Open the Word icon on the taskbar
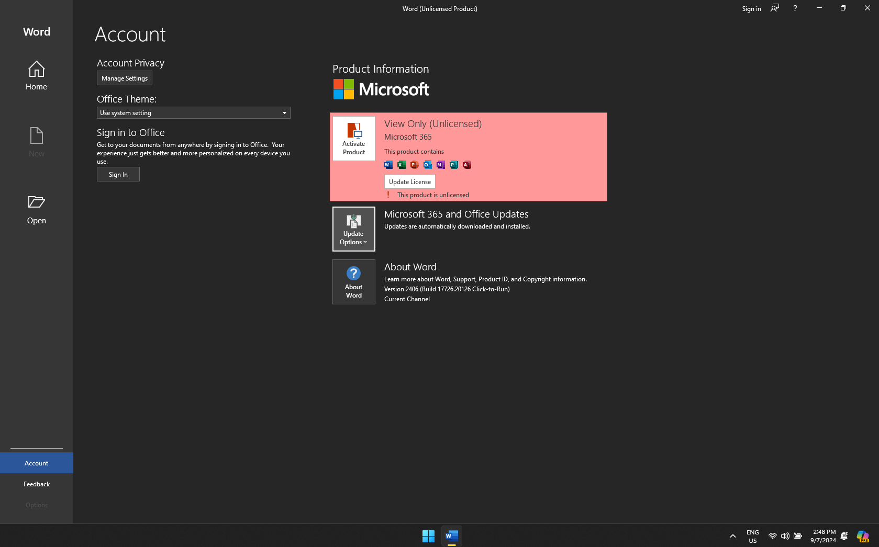Viewport: 879px width, 547px height. 451,535
